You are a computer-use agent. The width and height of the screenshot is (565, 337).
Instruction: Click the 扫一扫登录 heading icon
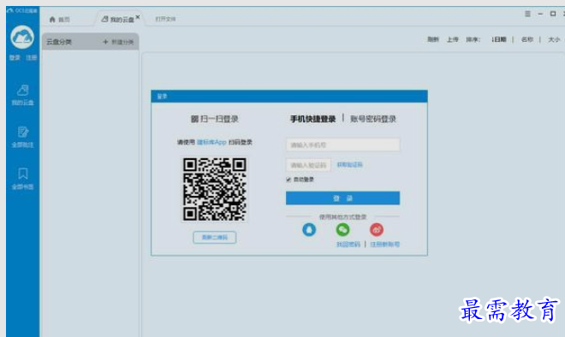coord(194,119)
